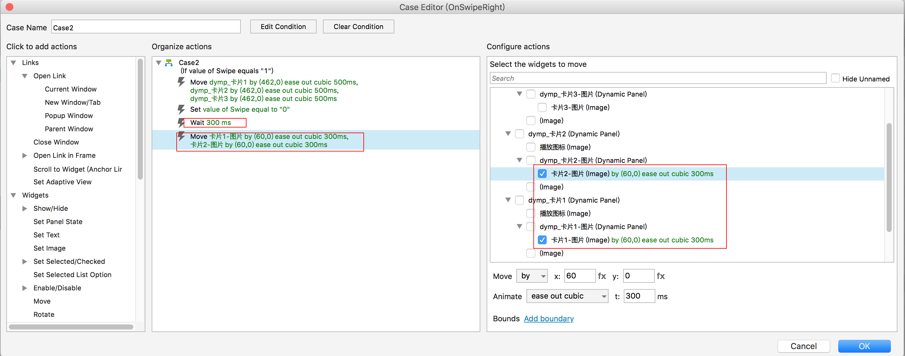Click fx button next to x value
Screen dimensions: 905x356
coord(602,276)
